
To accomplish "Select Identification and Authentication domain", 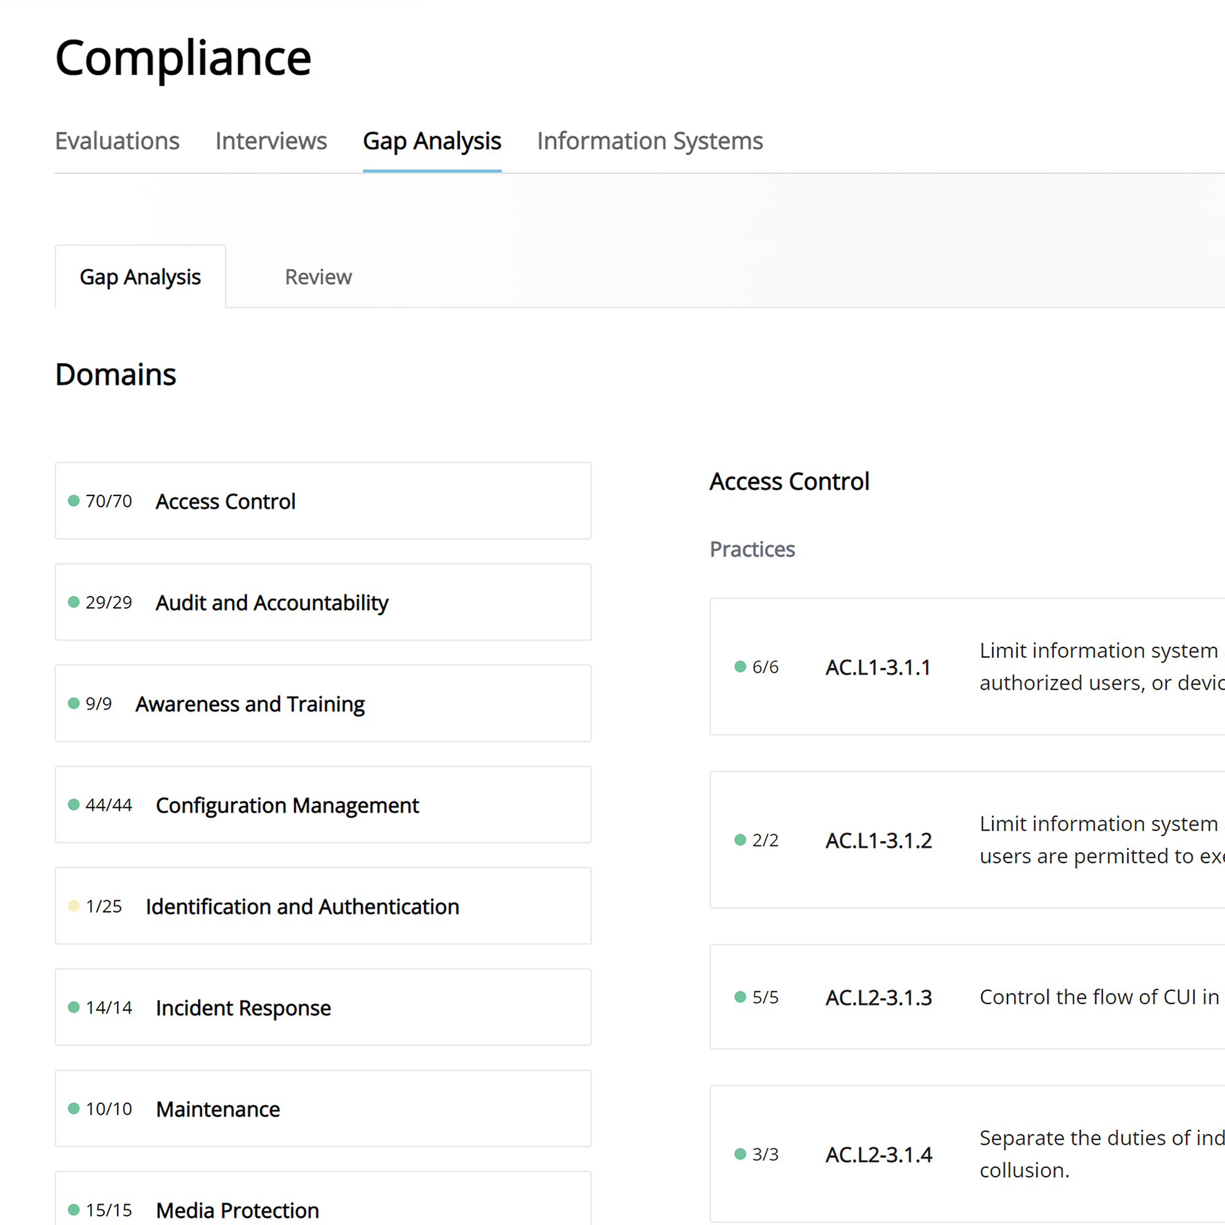I will 323,906.
